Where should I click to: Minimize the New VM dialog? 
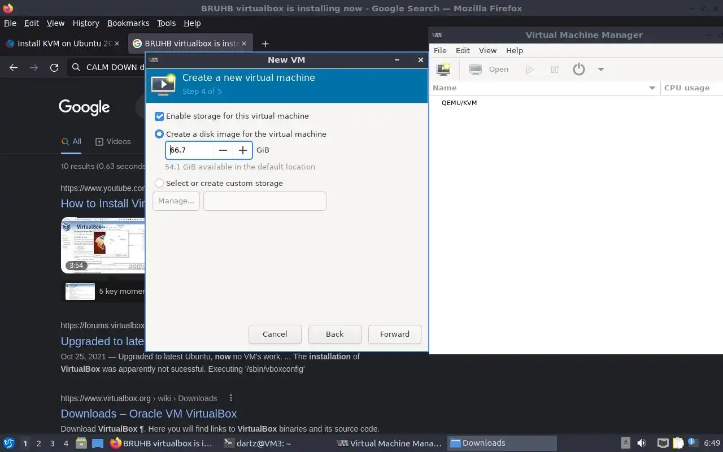[397, 60]
